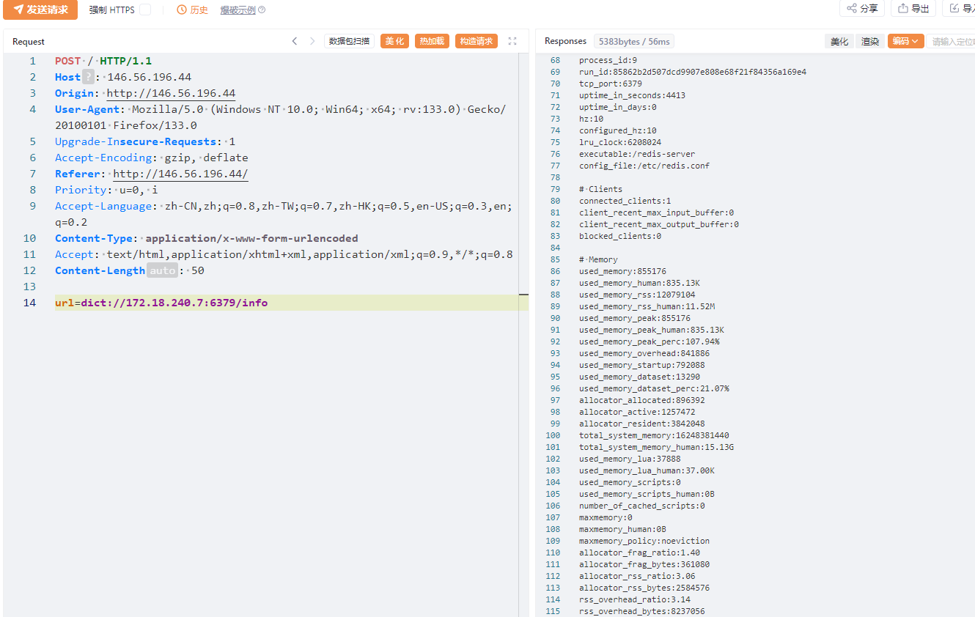The height and width of the screenshot is (617, 975).
Task: Toggle 美化 beautify in Request panel
Action: point(394,41)
